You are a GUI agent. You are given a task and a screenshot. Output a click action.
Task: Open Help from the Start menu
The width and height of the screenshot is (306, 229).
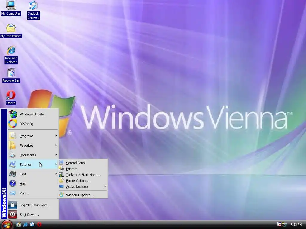point(33,183)
